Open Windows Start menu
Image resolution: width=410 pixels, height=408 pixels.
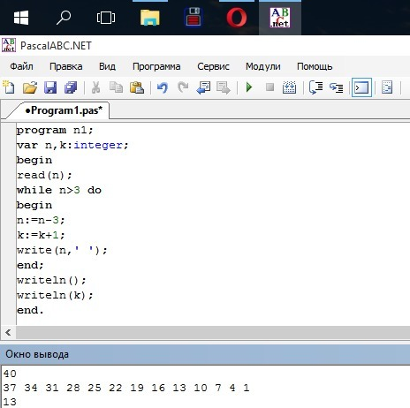pos(21,18)
